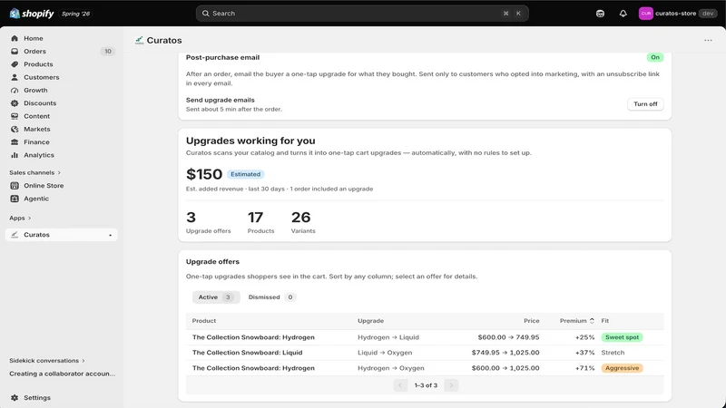Sort by Product column header
Image resolution: width=726 pixels, height=408 pixels.
(203, 321)
